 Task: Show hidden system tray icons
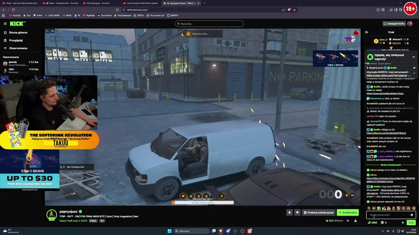click(383, 231)
